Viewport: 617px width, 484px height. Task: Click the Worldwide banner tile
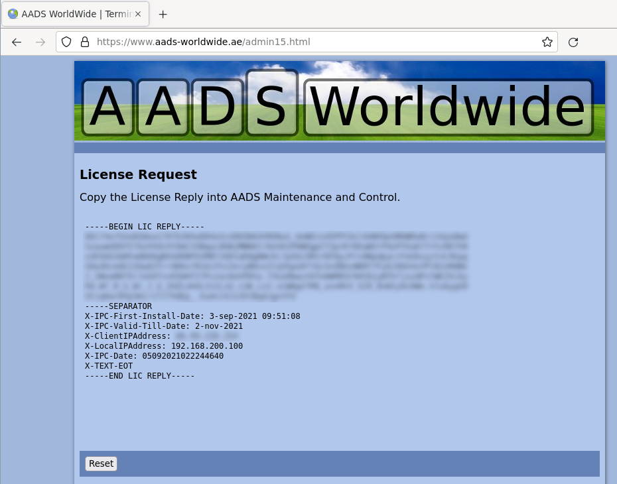448,107
